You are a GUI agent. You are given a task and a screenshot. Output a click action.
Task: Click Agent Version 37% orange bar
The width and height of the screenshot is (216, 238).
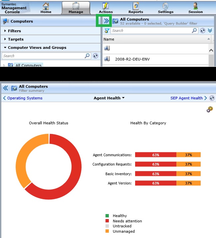click(188, 183)
